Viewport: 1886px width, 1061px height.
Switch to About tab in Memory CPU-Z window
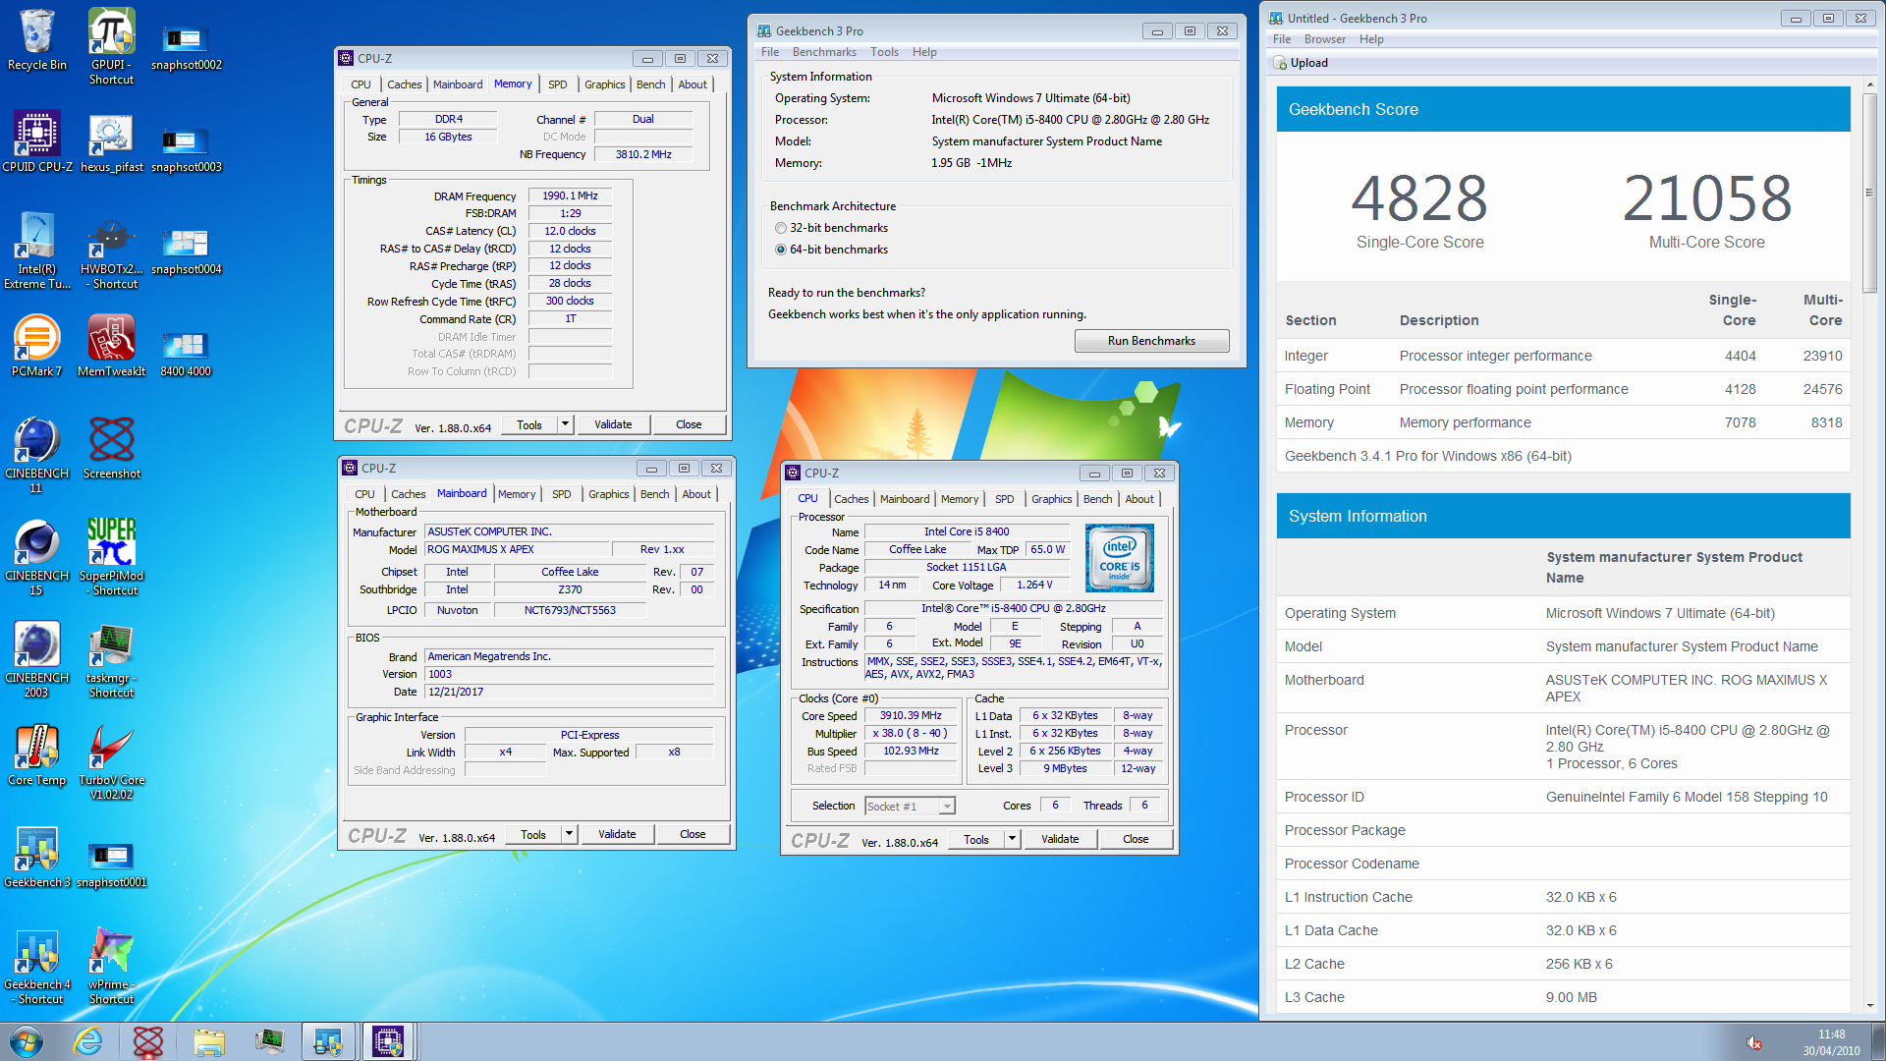coord(693,84)
